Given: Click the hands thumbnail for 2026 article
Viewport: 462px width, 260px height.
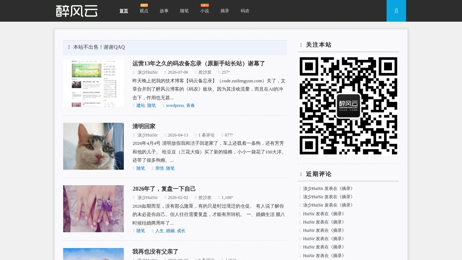Looking at the screenshot, I should click(93, 209).
